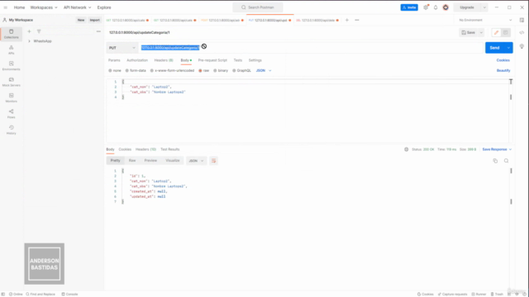Open the Environments sidebar panel

tap(11, 66)
